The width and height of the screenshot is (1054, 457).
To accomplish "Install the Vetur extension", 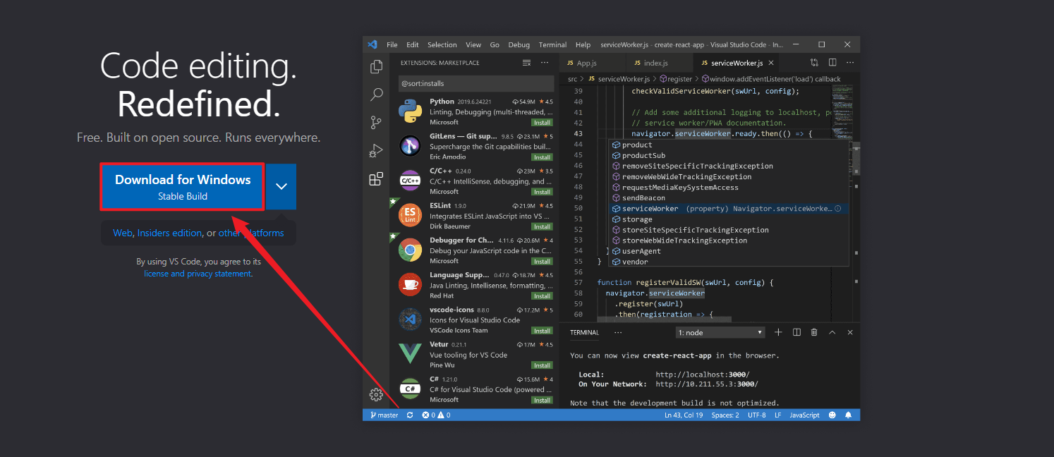I will [542, 365].
